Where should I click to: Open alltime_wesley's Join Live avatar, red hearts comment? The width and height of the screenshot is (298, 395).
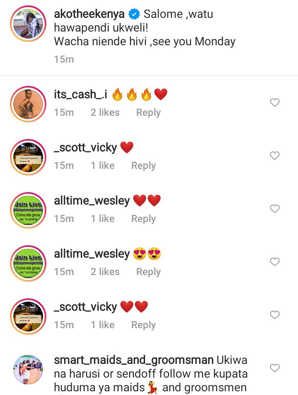[x=28, y=210]
